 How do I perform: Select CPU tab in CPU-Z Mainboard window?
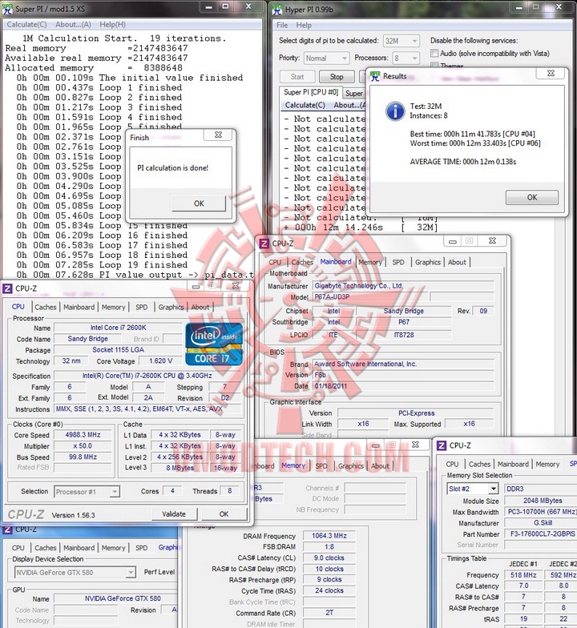(275, 262)
